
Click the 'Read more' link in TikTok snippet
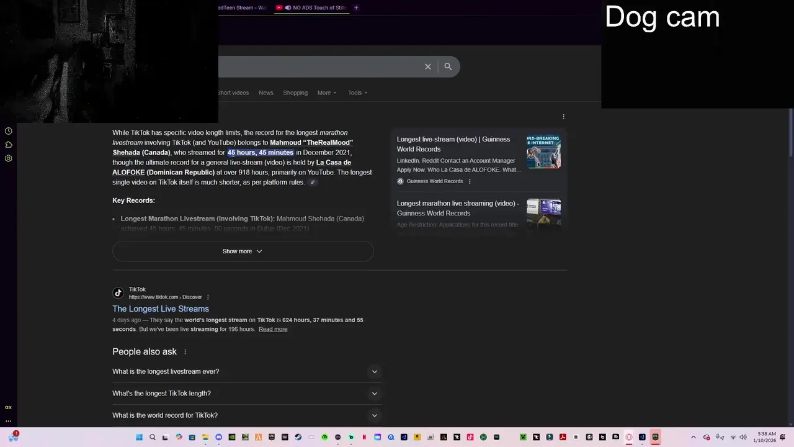pos(273,329)
